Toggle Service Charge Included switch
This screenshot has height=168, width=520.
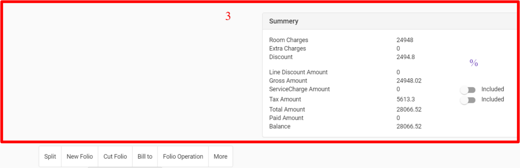click(x=468, y=89)
